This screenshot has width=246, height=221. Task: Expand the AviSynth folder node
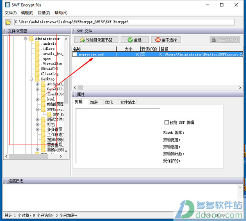tap(37, 84)
